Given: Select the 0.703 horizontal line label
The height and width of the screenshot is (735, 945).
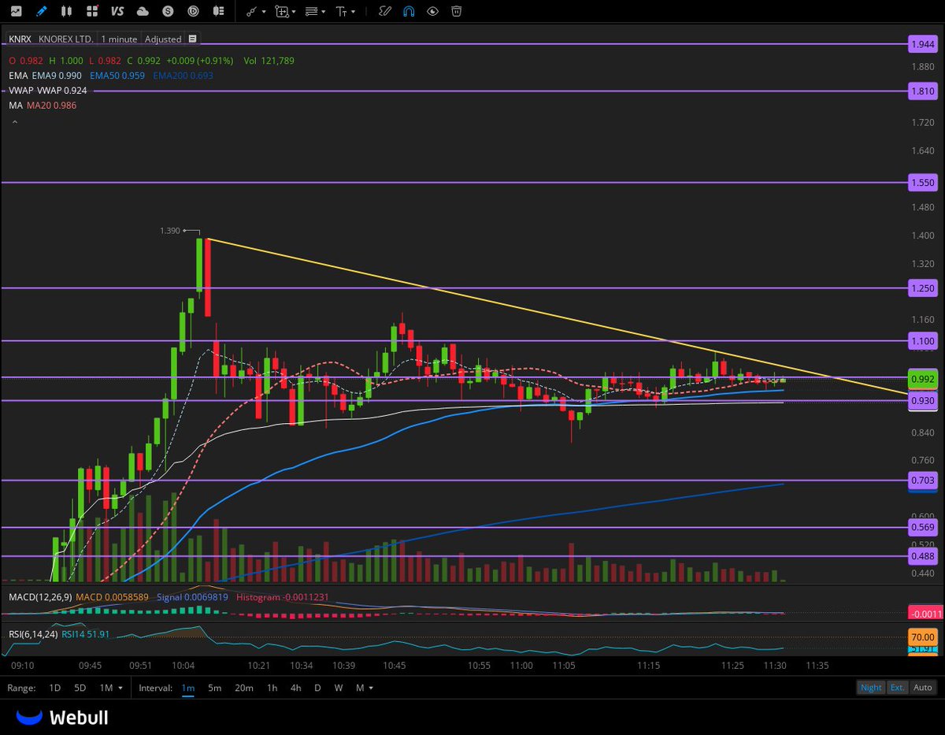Looking at the screenshot, I should (922, 481).
